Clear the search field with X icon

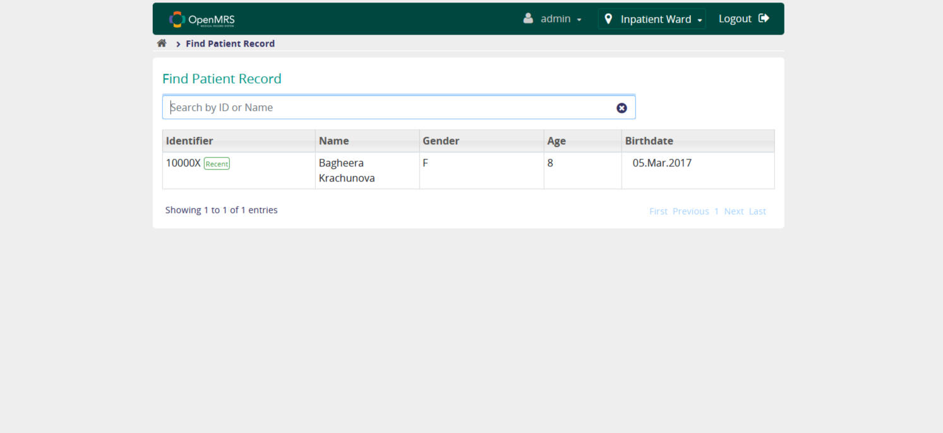point(622,108)
